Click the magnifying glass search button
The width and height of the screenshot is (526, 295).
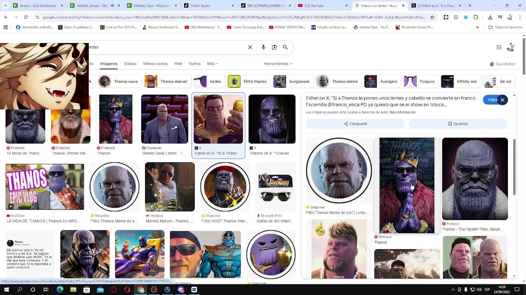tap(285, 47)
